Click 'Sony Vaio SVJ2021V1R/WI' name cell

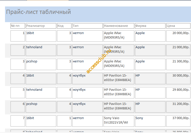pyautogui.click(x=119, y=121)
